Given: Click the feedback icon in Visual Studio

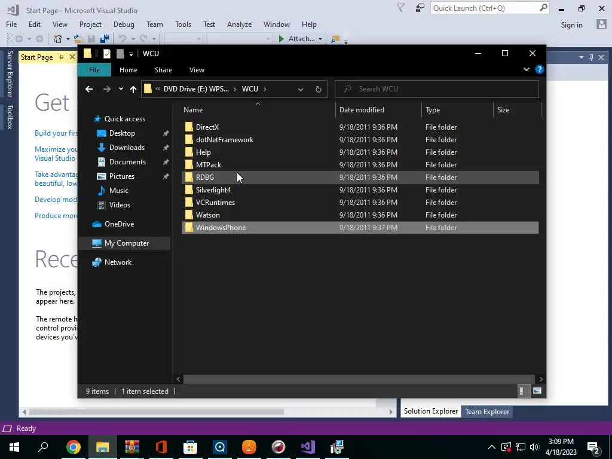Looking at the screenshot, I should click(x=420, y=8).
